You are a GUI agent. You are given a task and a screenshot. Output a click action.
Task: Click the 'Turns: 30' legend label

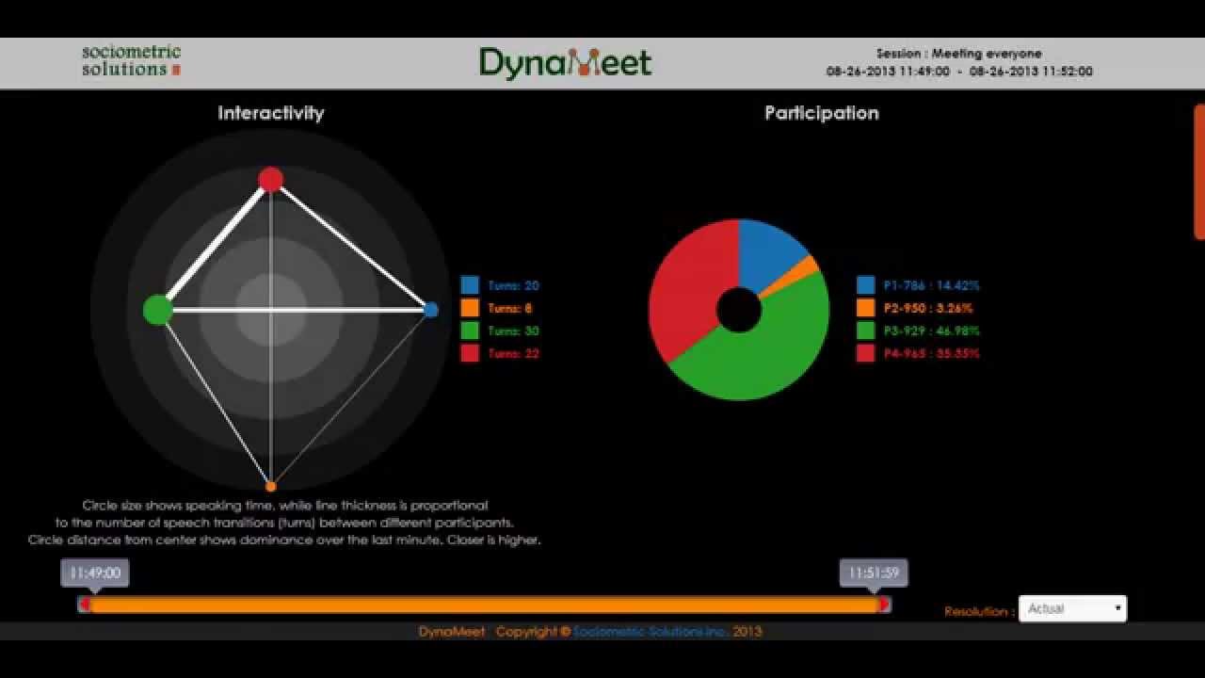click(x=513, y=331)
